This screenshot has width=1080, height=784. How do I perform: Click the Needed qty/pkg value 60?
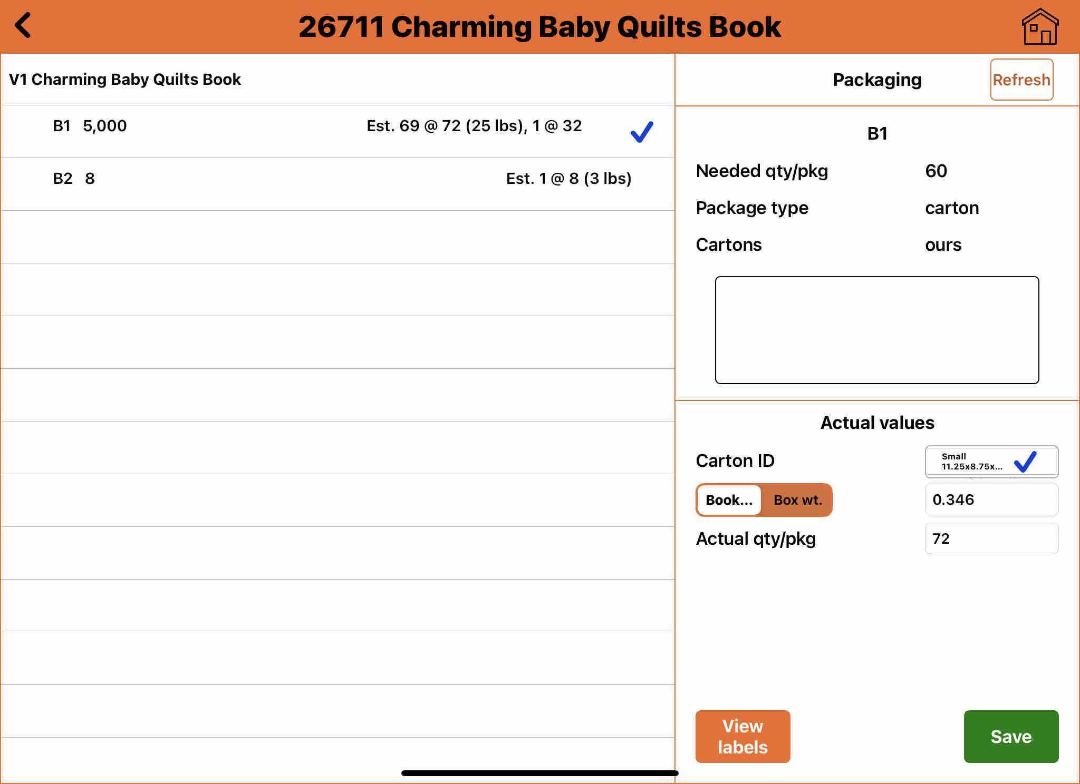click(936, 171)
